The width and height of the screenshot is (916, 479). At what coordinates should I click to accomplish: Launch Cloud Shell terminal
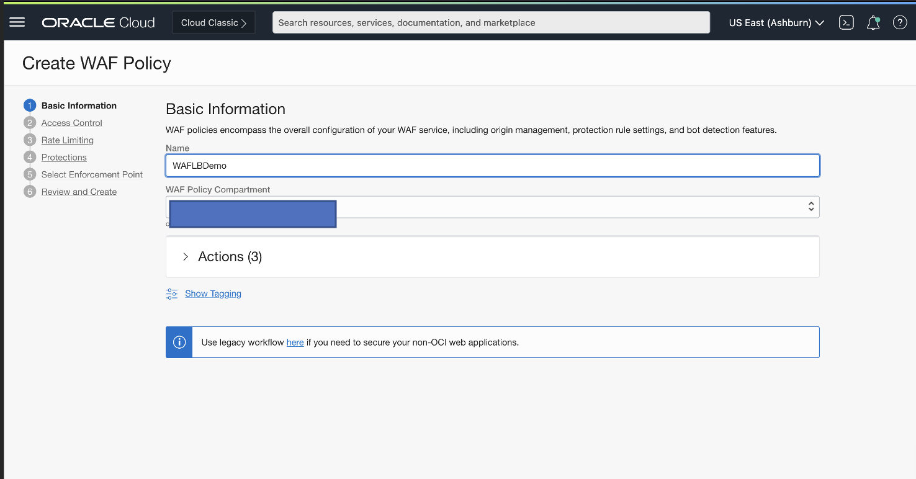(846, 22)
